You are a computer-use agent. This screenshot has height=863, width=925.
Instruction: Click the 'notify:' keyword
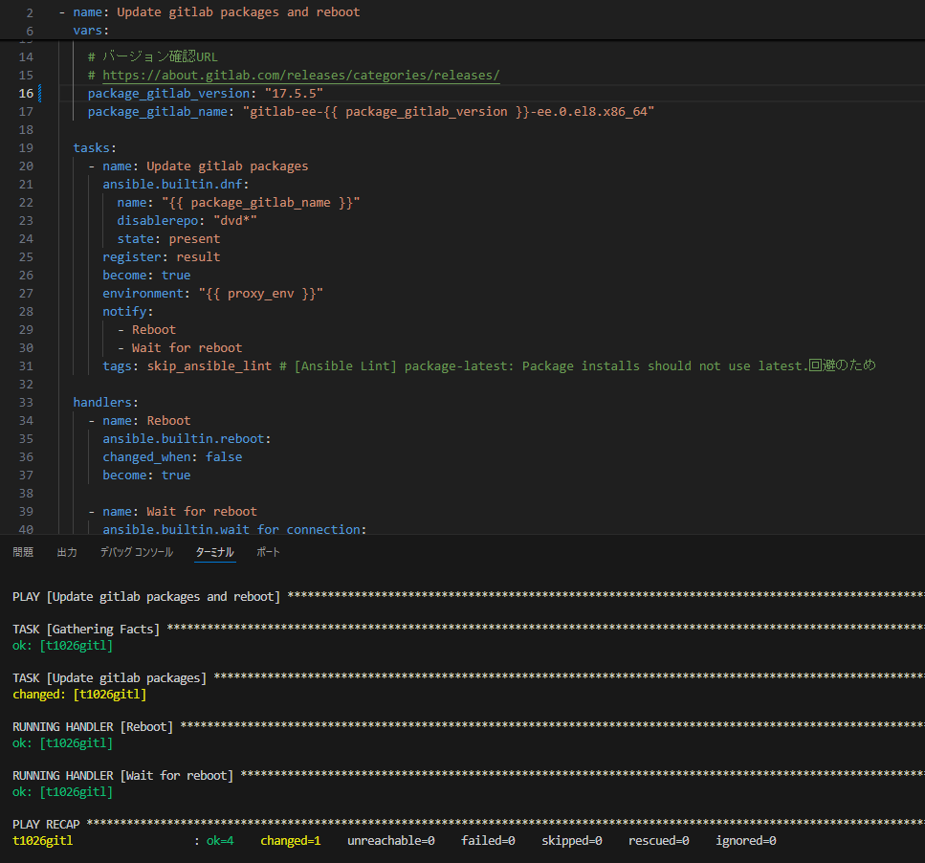point(127,312)
